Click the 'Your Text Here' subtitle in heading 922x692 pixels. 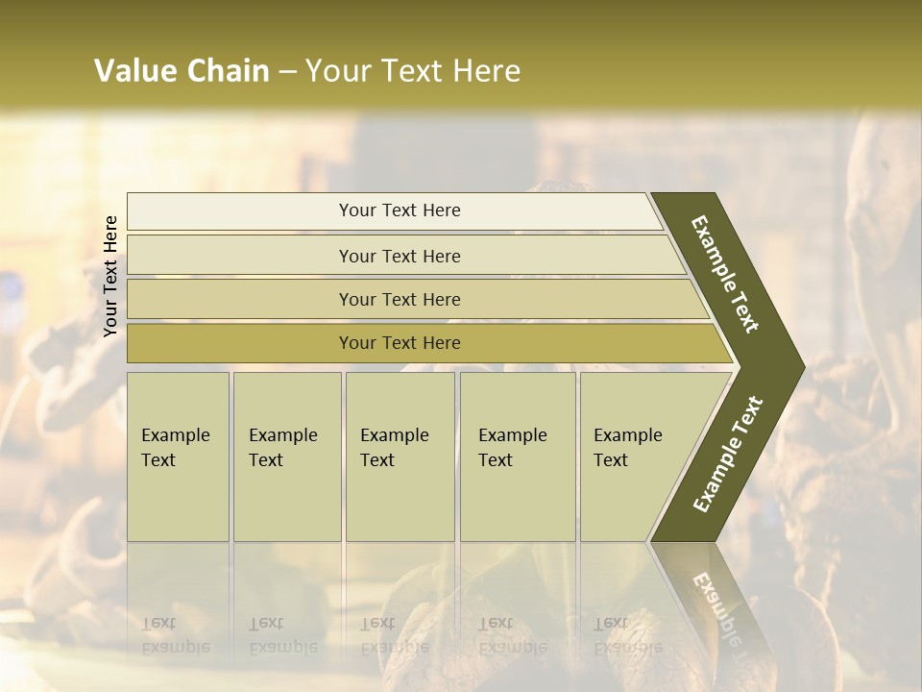tap(413, 70)
